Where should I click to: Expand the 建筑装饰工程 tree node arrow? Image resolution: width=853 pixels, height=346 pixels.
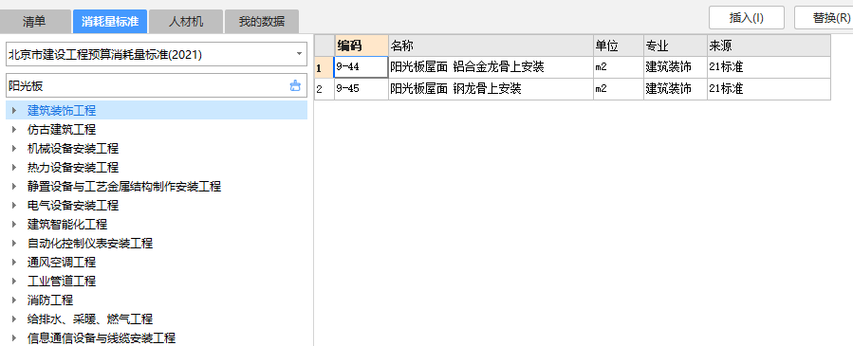click(14, 111)
